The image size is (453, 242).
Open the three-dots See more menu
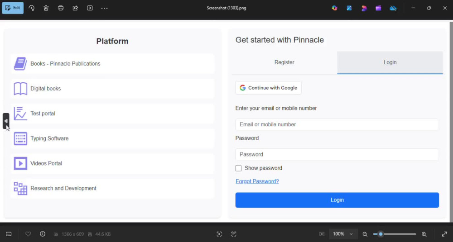tap(104, 8)
